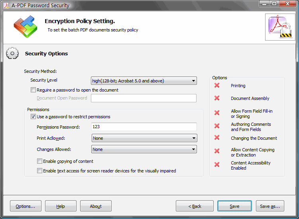Click the red X beside Authoring Comments
This screenshot has width=299, height=219.
[217, 126]
